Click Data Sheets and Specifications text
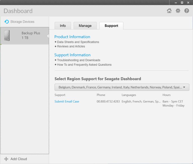Screen dimensions: 193x164 click(78, 42)
